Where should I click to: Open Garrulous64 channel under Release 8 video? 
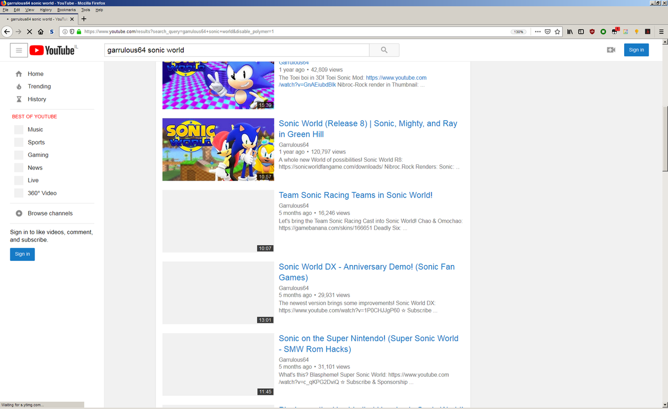(x=294, y=145)
